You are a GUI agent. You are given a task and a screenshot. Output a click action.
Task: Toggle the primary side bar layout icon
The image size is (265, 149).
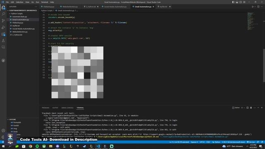(233, 2)
